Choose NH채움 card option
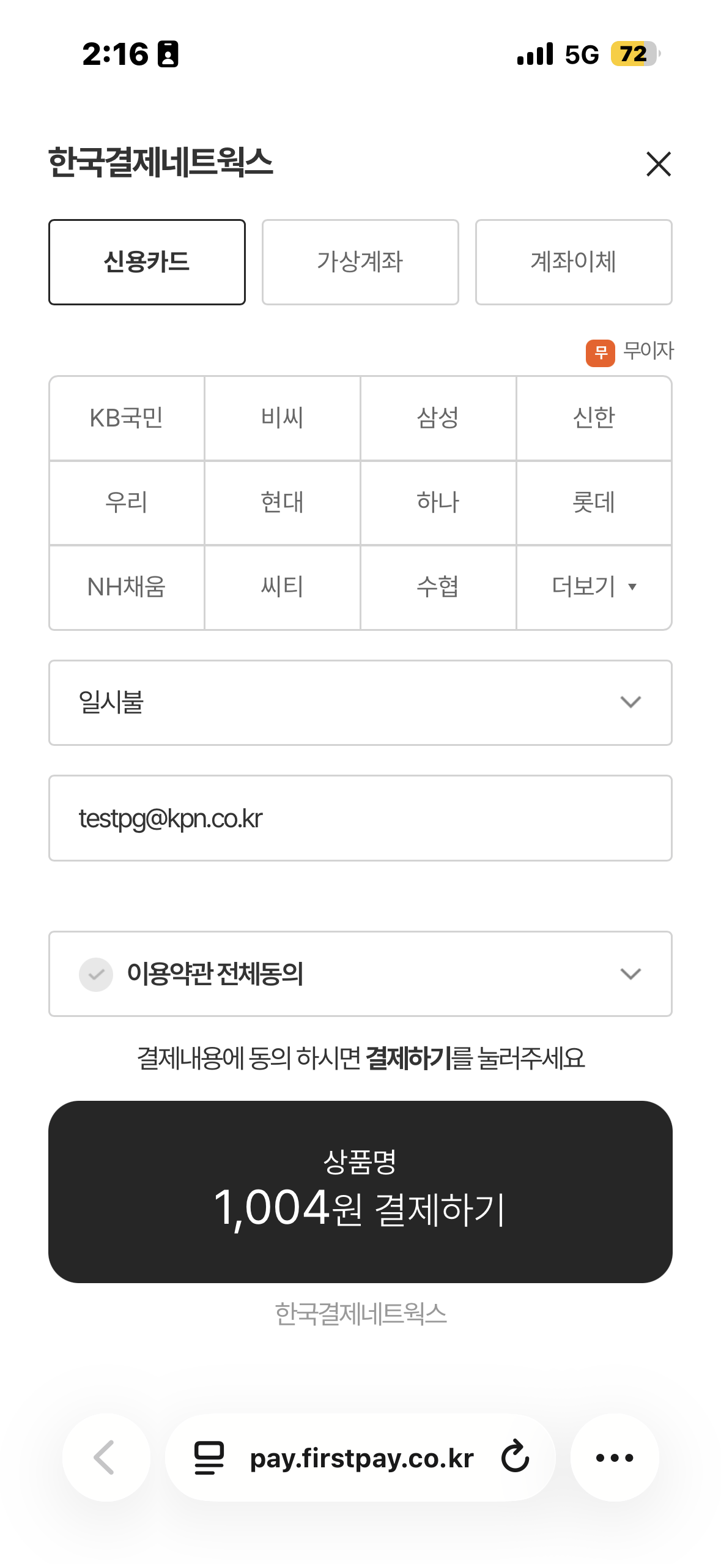The width and height of the screenshot is (721, 1564). (127, 587)
